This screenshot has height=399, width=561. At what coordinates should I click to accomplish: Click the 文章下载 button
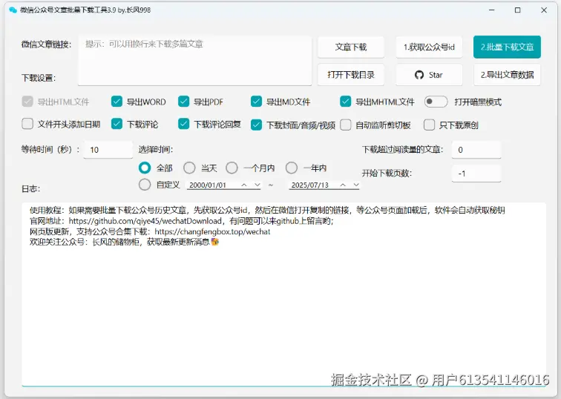[x=350, y=47]
